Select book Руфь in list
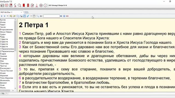 2,37
